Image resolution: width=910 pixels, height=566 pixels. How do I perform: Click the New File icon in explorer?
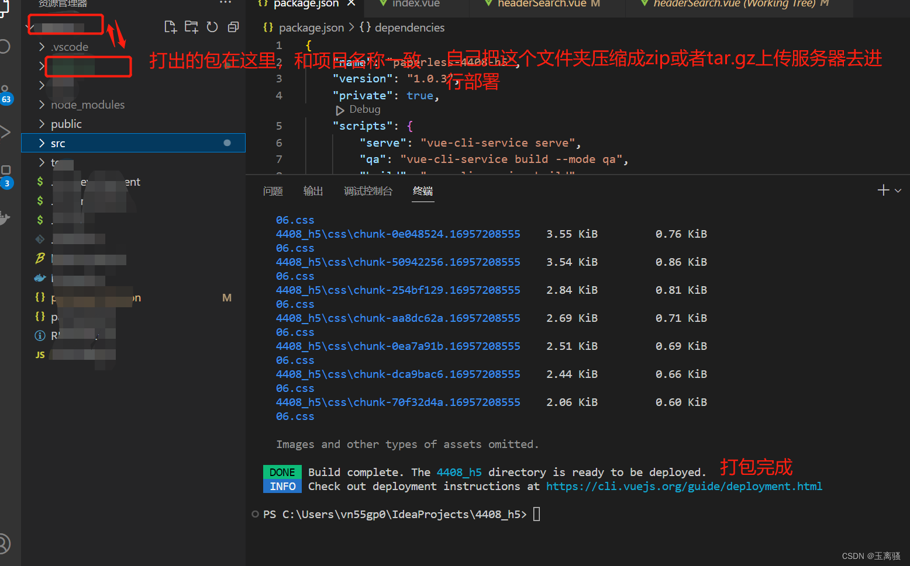point(170,27)
